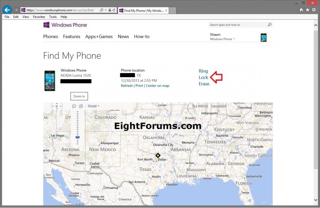Click the page scrollbar down arrow
The width and height of the screenshot is (320, 208).
pyautogui.click(x=316, y=200)
